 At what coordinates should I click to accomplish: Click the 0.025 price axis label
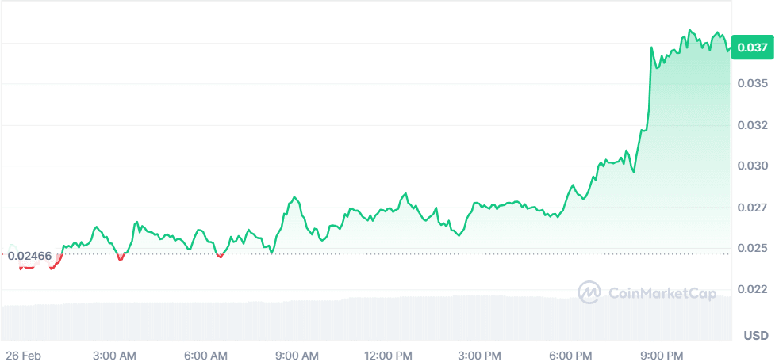752,249
